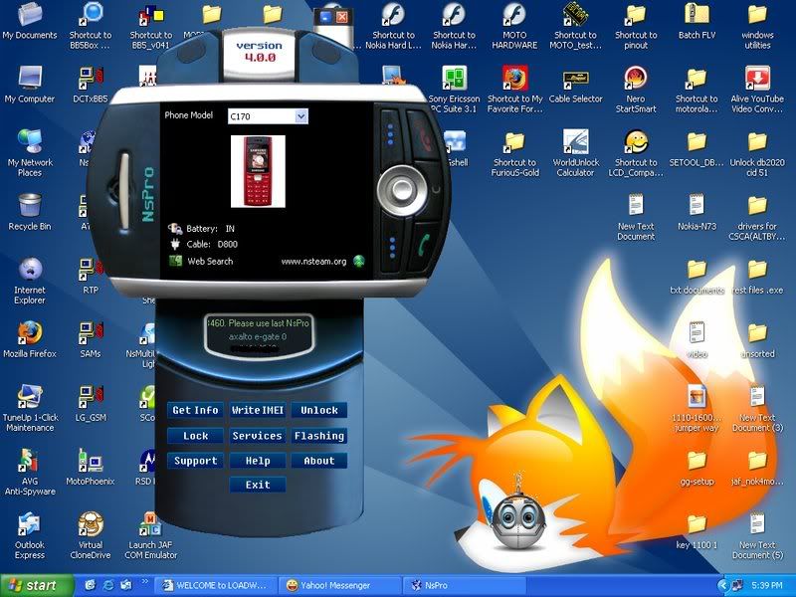796x597 pixels.
Task: Select the DCTxBB5 desktop icon
Action: (91, 85)
